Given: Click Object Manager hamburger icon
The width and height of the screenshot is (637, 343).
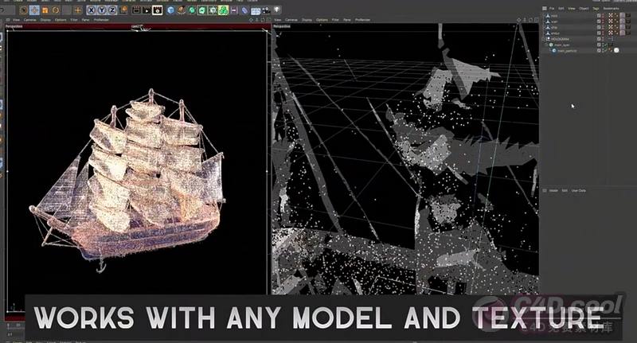Looking at the screenshot, I should pyautogui.click(x=545, y=9).
